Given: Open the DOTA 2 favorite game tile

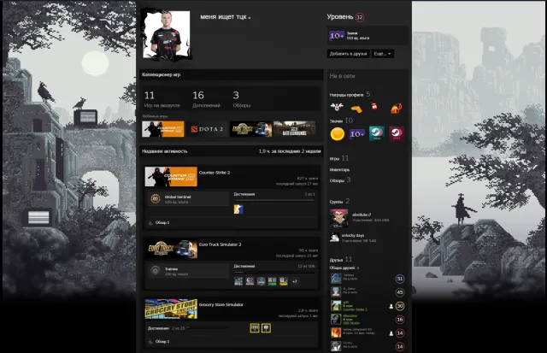Looking at the screenshot, I should click(x=207, y=129).
